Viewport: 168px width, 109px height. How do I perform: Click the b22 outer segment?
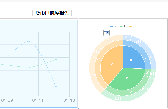[x=118, y=98]
